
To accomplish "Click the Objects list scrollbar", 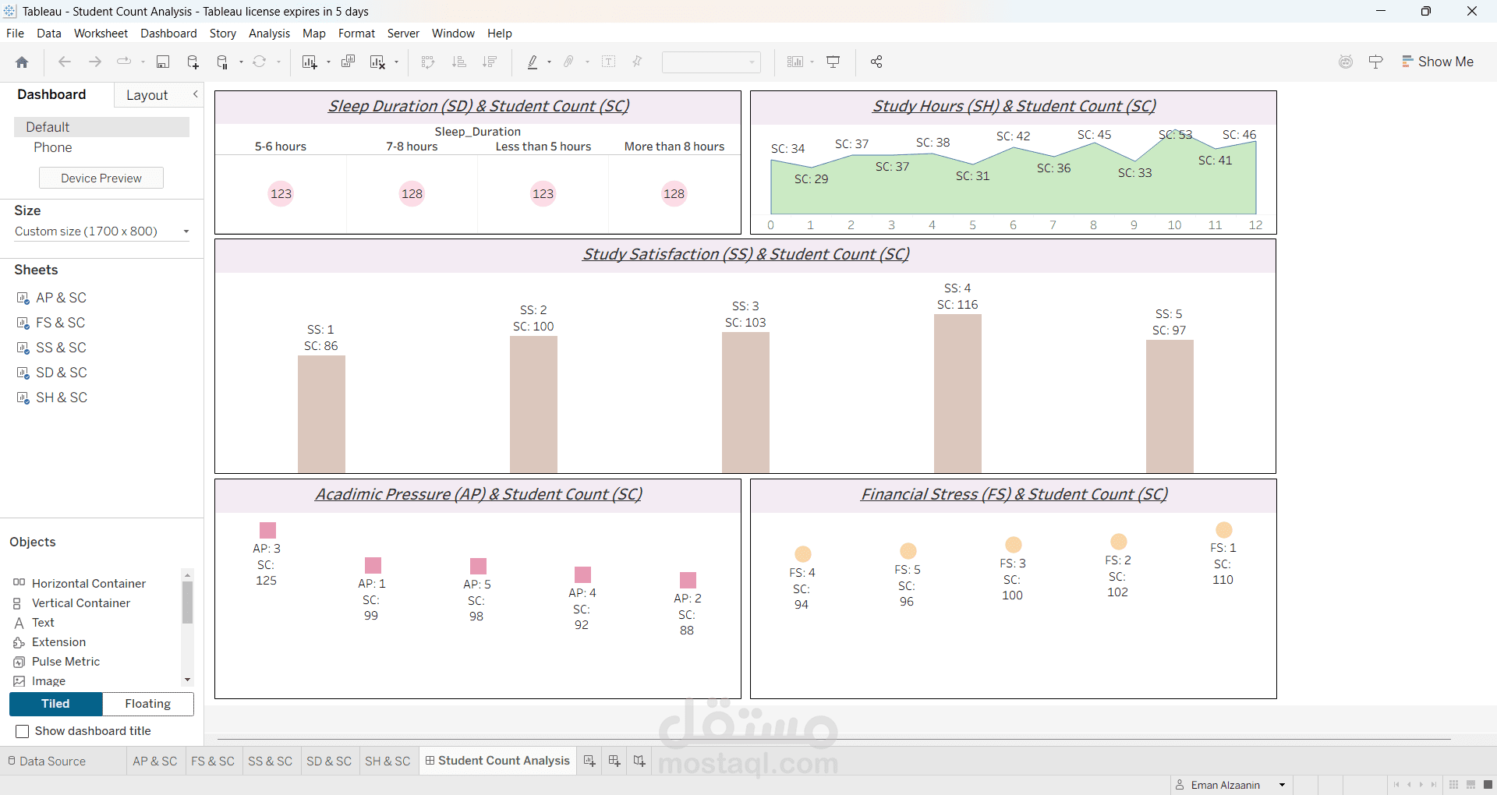I will pos(187,602).
